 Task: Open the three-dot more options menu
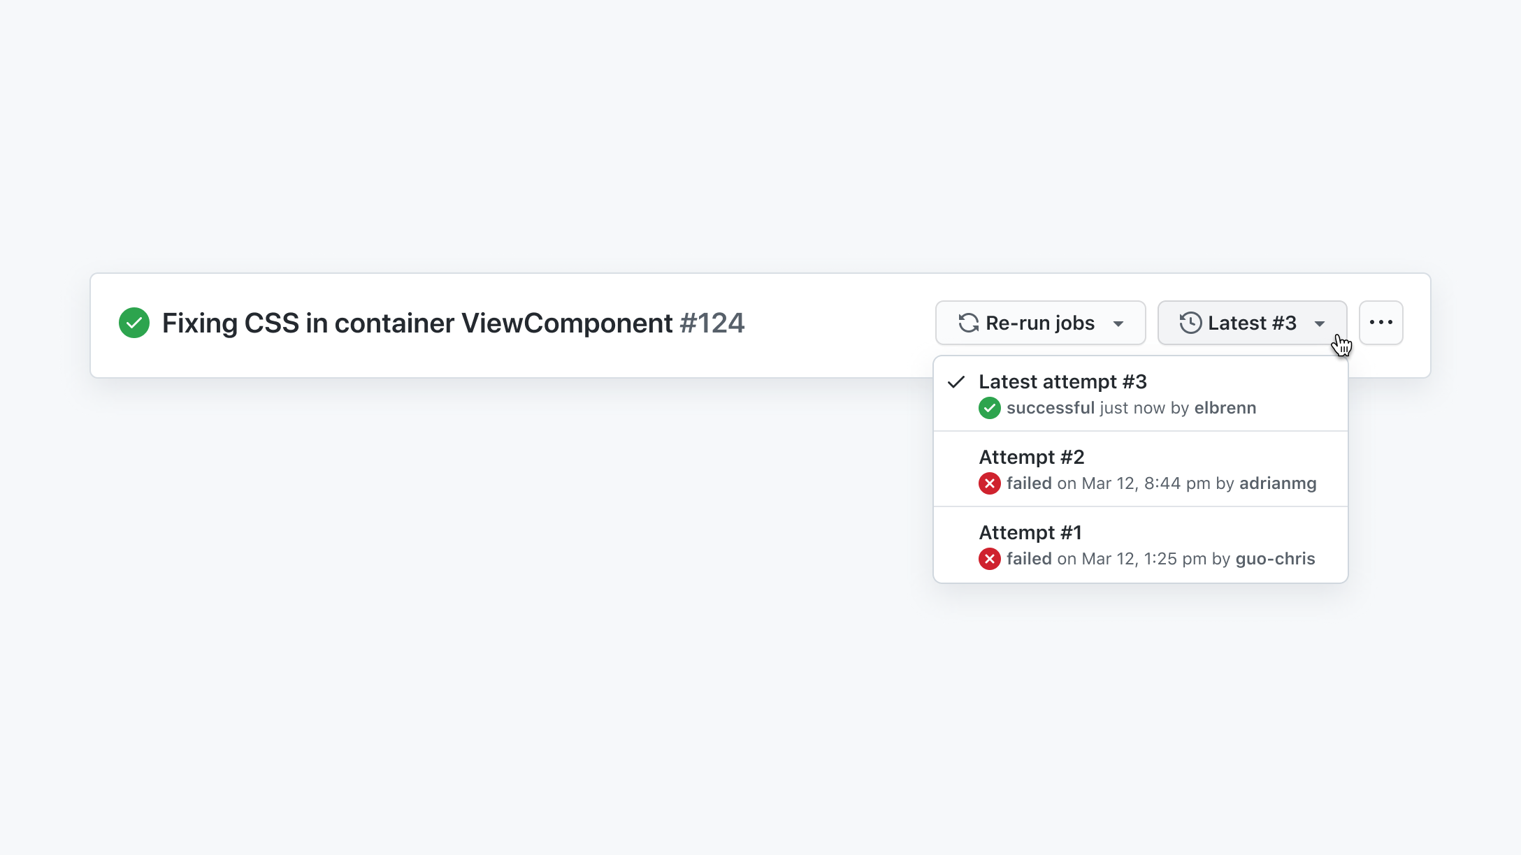1381,323
